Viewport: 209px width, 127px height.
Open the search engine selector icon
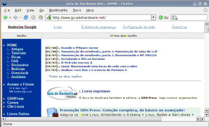175,18
